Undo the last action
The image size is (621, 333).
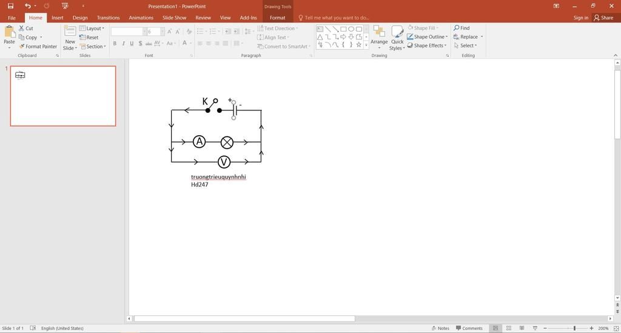click(x=27, y=6)
